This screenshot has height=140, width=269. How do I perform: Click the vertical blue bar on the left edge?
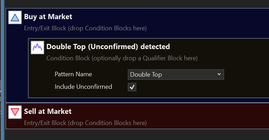(2, 70)
